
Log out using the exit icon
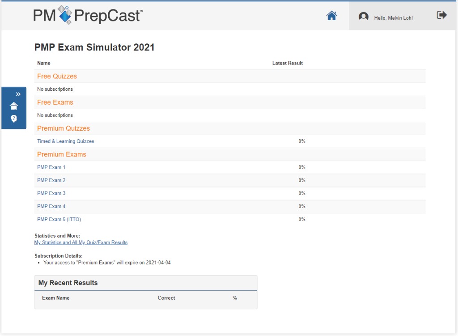(441, 15)
